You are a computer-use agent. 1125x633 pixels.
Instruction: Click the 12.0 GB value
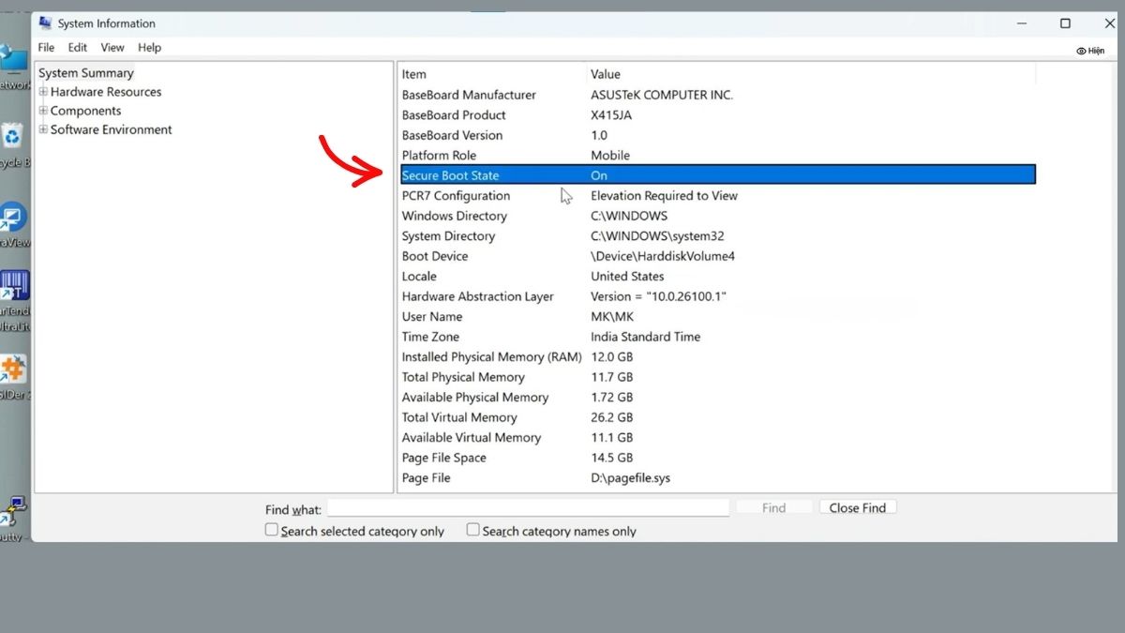click(611, 357)
